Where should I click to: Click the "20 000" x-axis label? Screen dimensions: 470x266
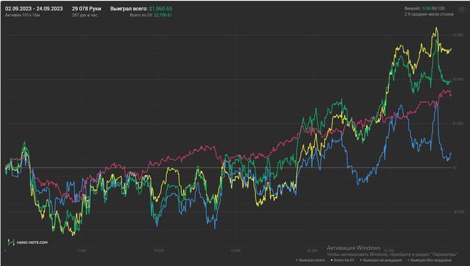[x=312, y=251]
